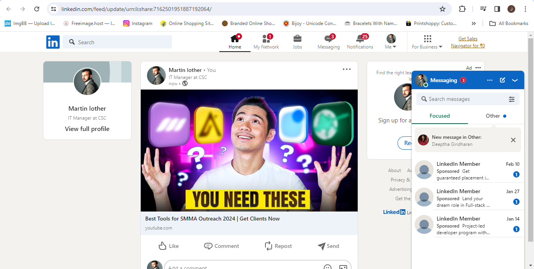
Task: Show more bookmarks chevron
Action: tap(473, 23)
